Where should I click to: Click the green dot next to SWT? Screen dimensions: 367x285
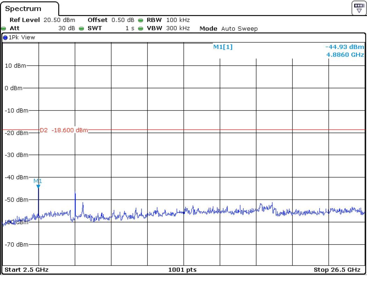(82, 28)
